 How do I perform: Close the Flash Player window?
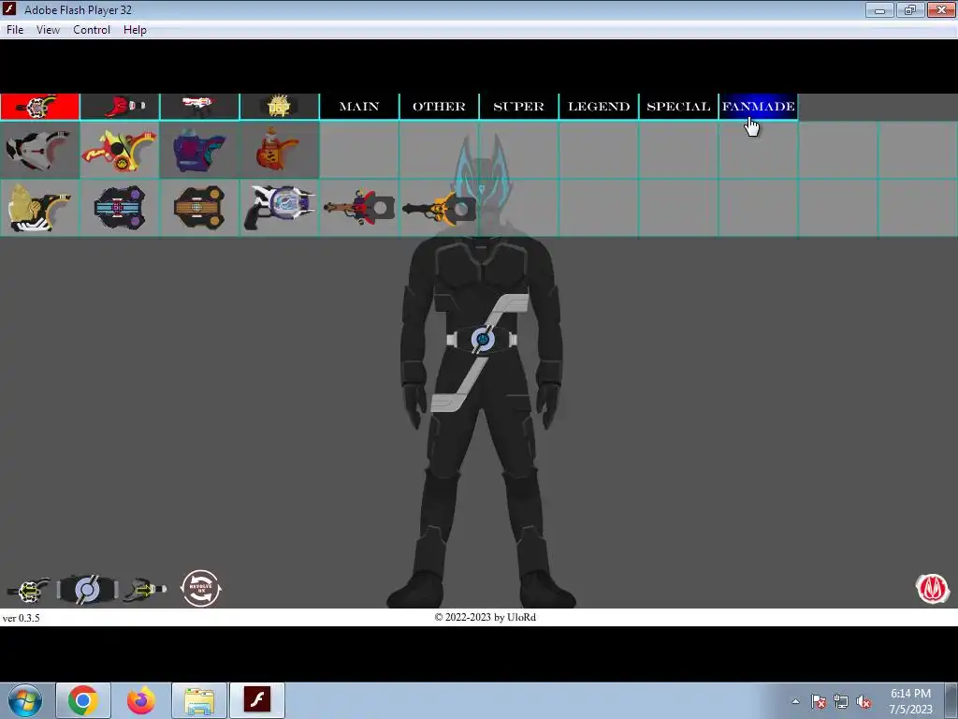point(941,9)
